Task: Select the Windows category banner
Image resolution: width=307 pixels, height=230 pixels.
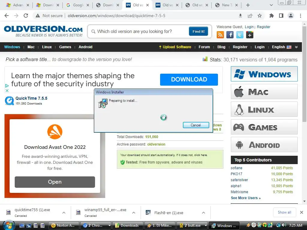Action: click(264, 74)
